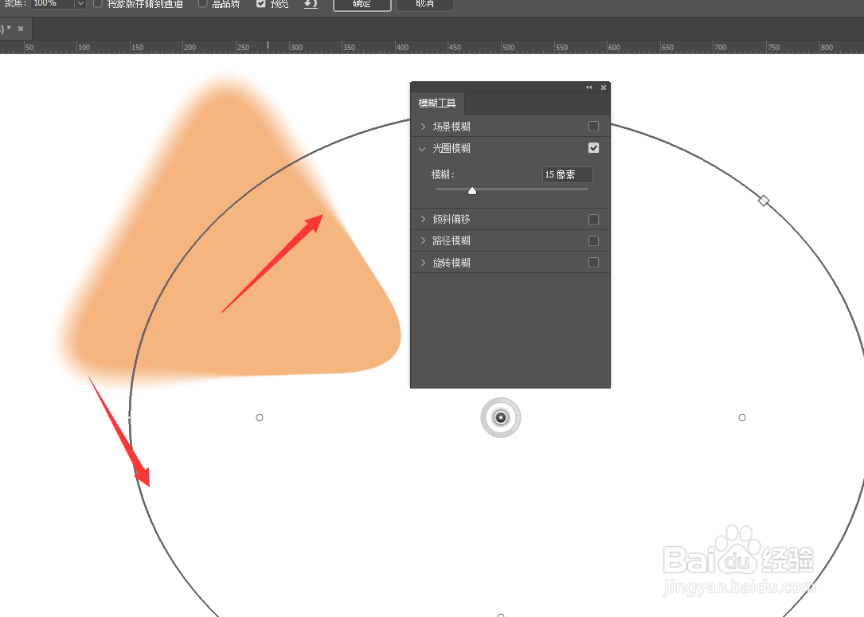Toggle the 高品质 checkbox
The image size is (864, 617).
pos(202,3)
